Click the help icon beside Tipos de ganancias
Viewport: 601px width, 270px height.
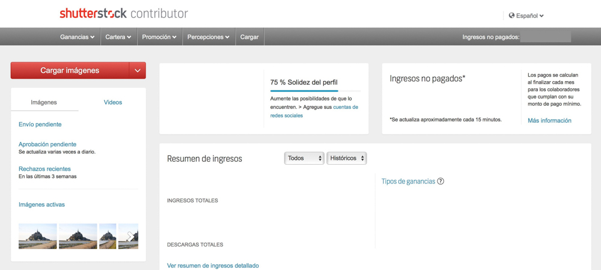tap(441, 181)
